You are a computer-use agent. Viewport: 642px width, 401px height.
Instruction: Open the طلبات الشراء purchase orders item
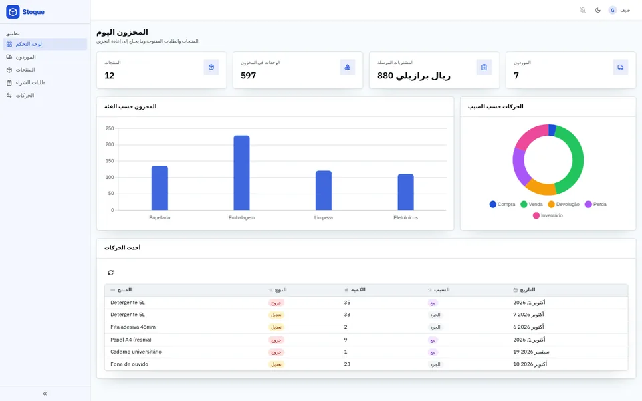tap(45, 82)
